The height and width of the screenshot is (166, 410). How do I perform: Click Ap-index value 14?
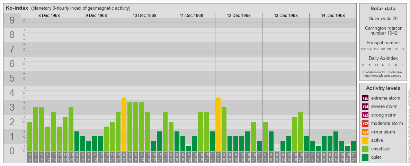376,65
